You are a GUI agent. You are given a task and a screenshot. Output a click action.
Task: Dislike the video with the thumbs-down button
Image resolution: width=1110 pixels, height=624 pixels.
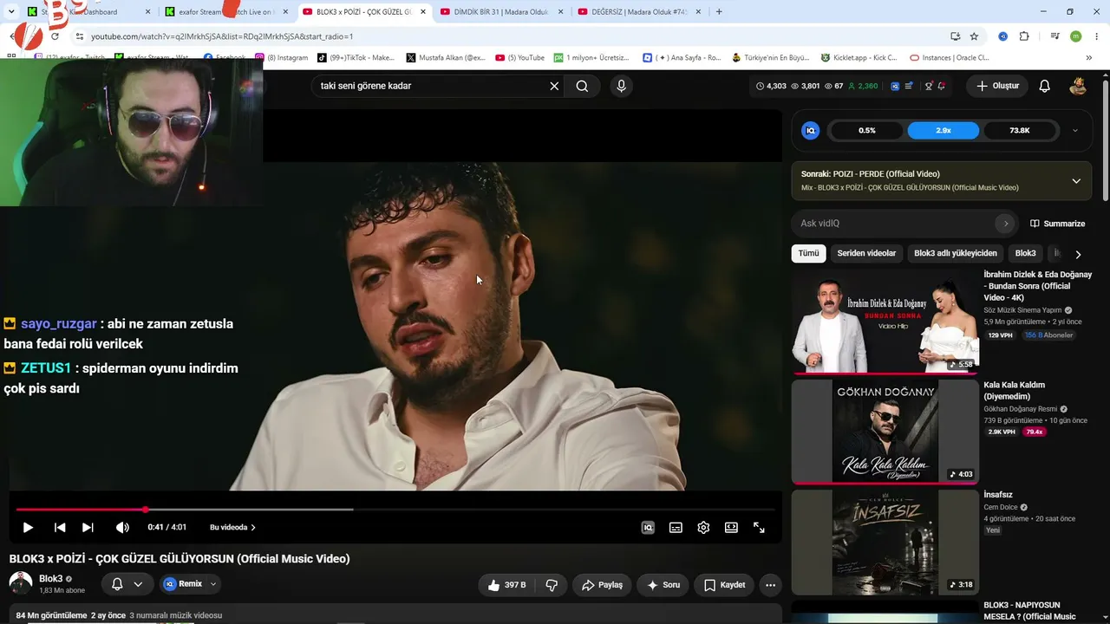tap(552, 585)
